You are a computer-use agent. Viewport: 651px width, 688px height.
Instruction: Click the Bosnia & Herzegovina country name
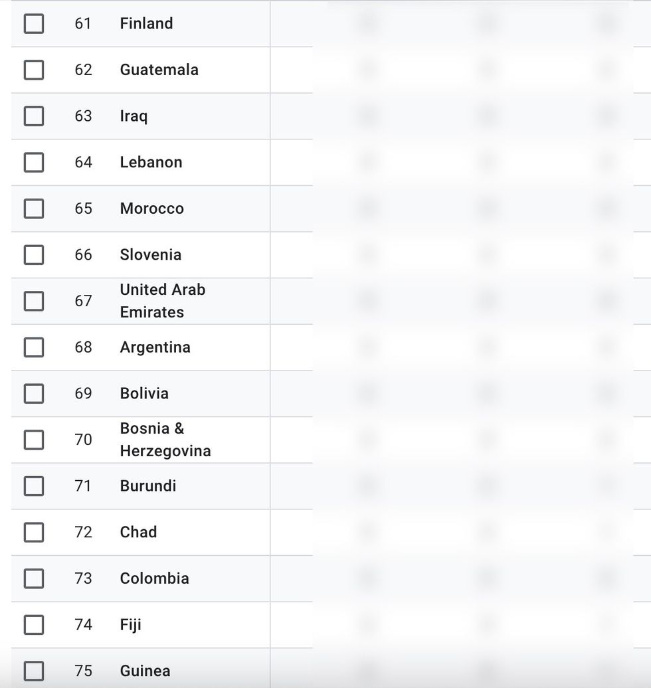click(165, 440)
